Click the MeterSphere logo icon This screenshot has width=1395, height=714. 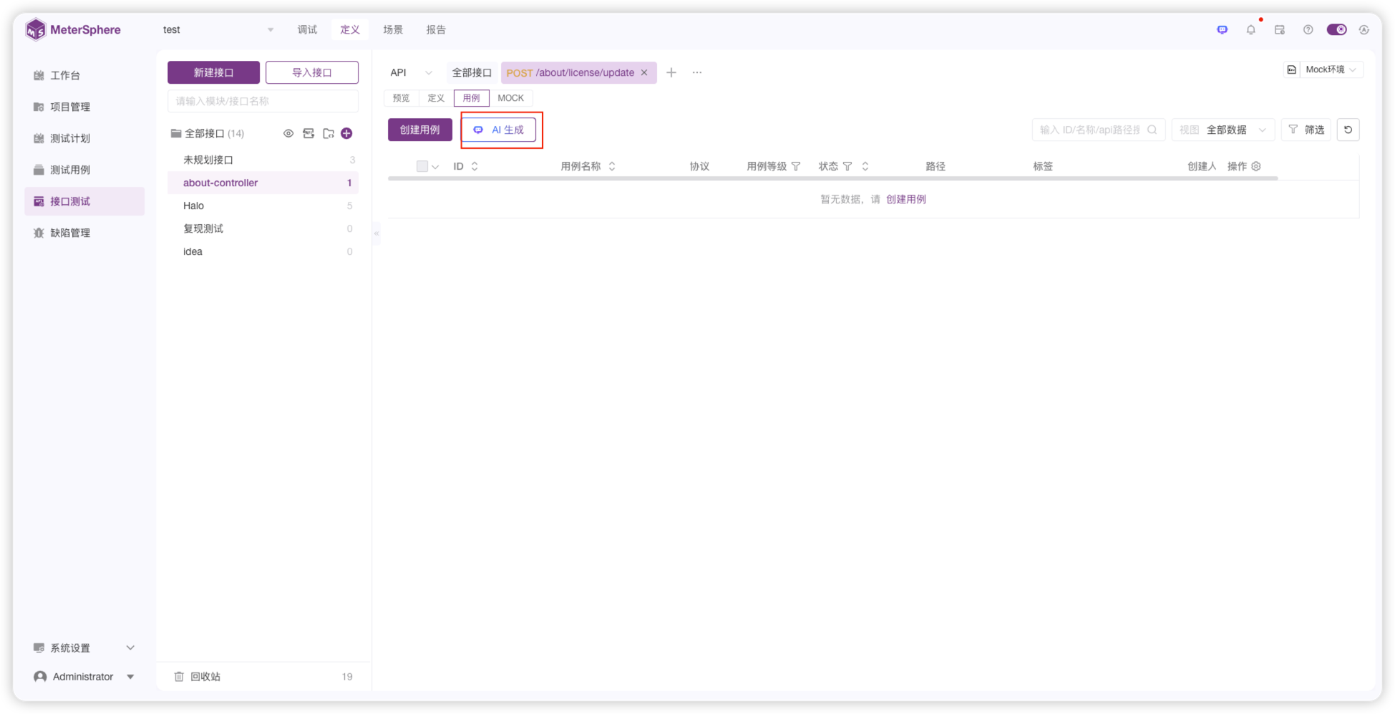tap(35, 30)
